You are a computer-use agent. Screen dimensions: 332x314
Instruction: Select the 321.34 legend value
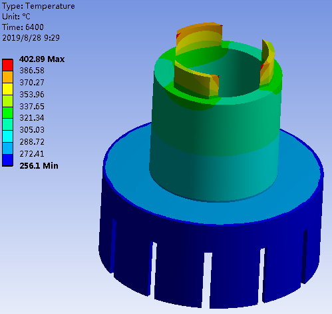coord(32,118)
